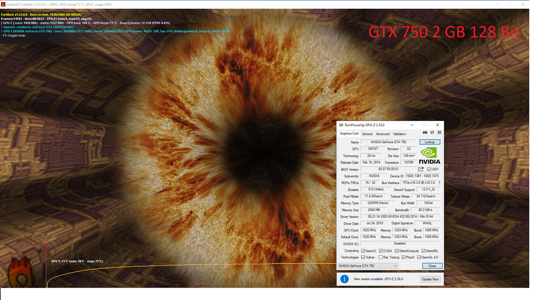Image resolution: width=535 pixels, height=300 pixels.
Task: Click the Bus Width value 128 bit
Action: point(428,203)
